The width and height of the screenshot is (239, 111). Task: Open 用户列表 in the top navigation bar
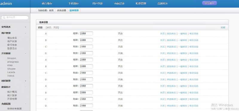98,4
